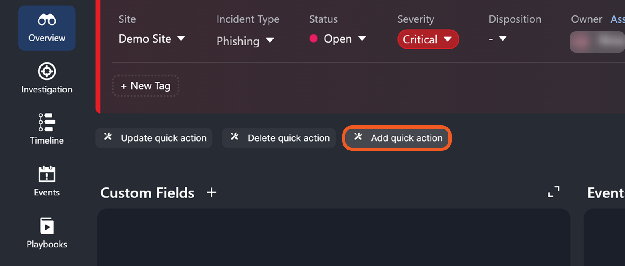Open the Events calendar icon
Image resolution: width=625 pixels, height=266 pixels.
(47, 174)
